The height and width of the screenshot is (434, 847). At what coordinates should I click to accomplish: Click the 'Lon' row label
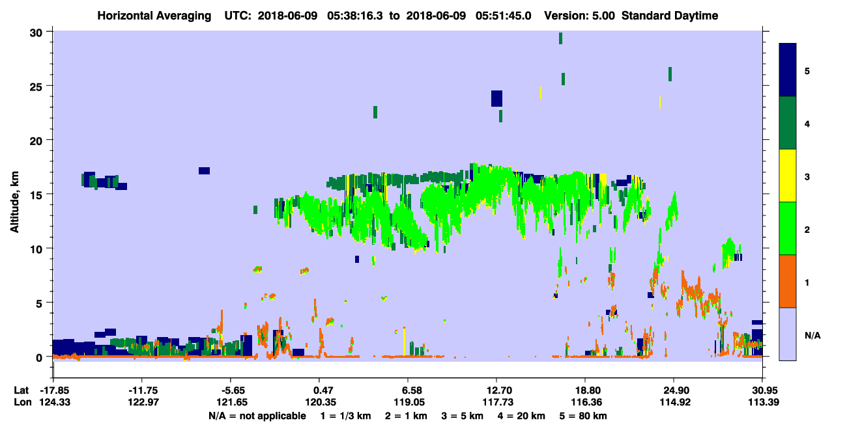coord(22,403)
